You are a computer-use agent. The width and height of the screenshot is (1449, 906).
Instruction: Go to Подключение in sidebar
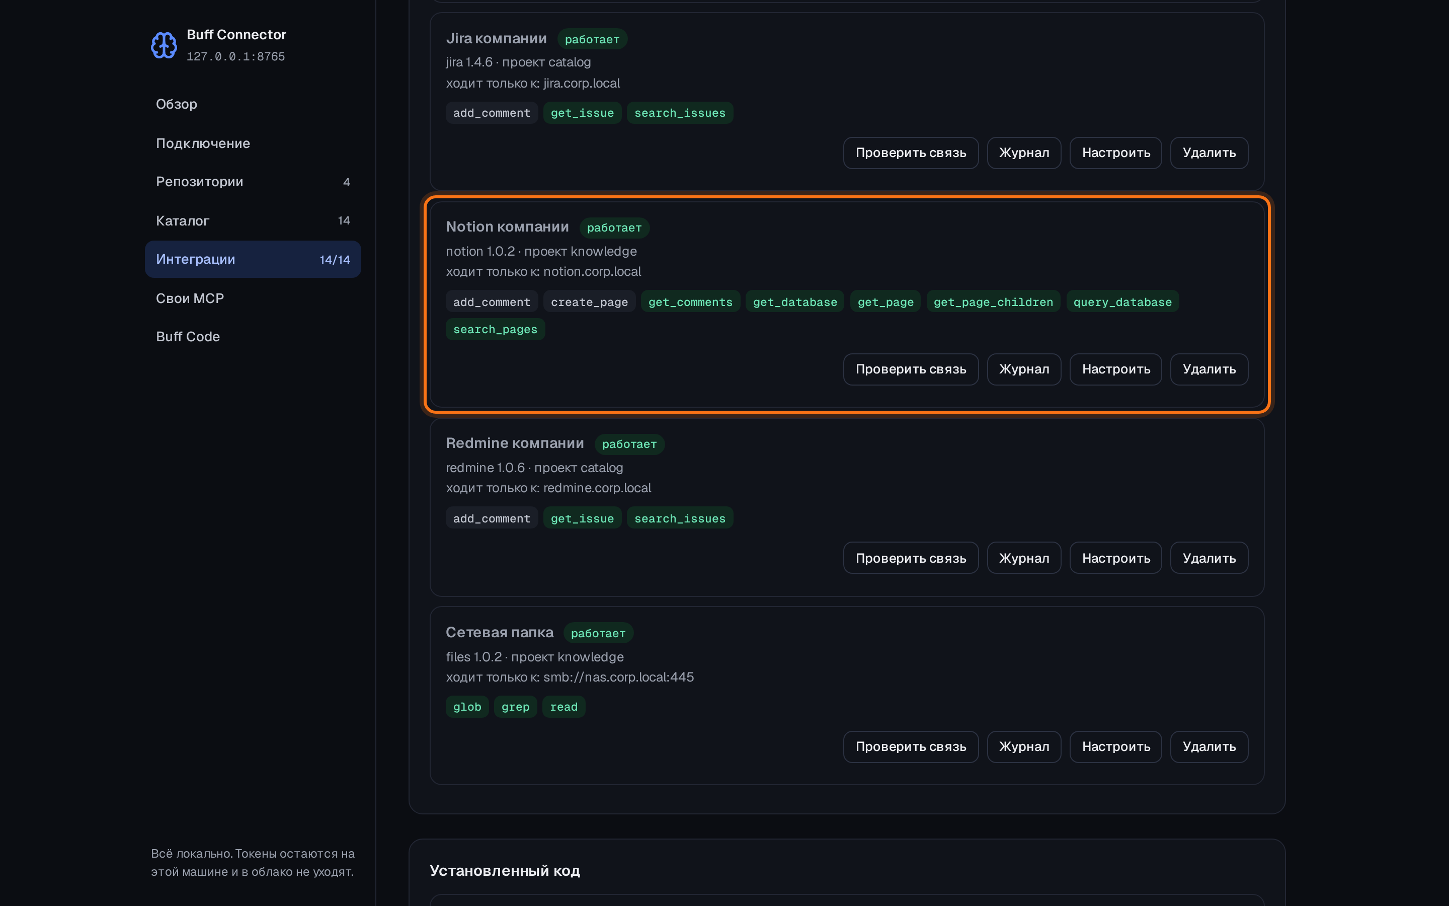[x=253, y=143]
